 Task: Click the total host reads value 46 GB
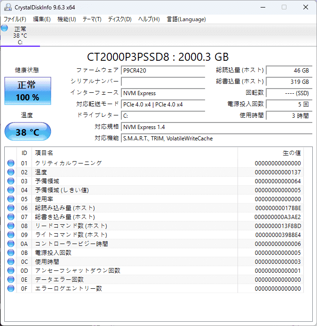[289, 71]
